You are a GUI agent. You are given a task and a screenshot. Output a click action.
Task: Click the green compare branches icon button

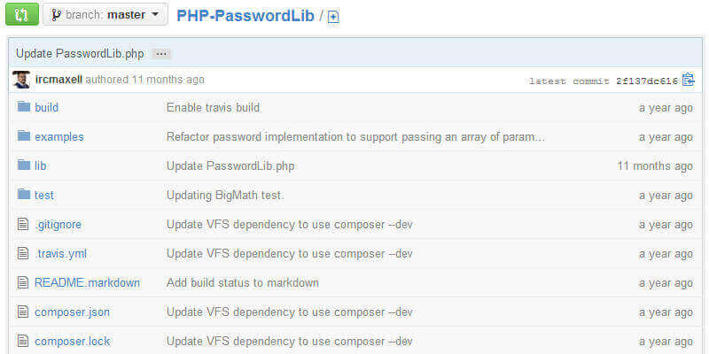pyautogui.click(x=22, y=14)
